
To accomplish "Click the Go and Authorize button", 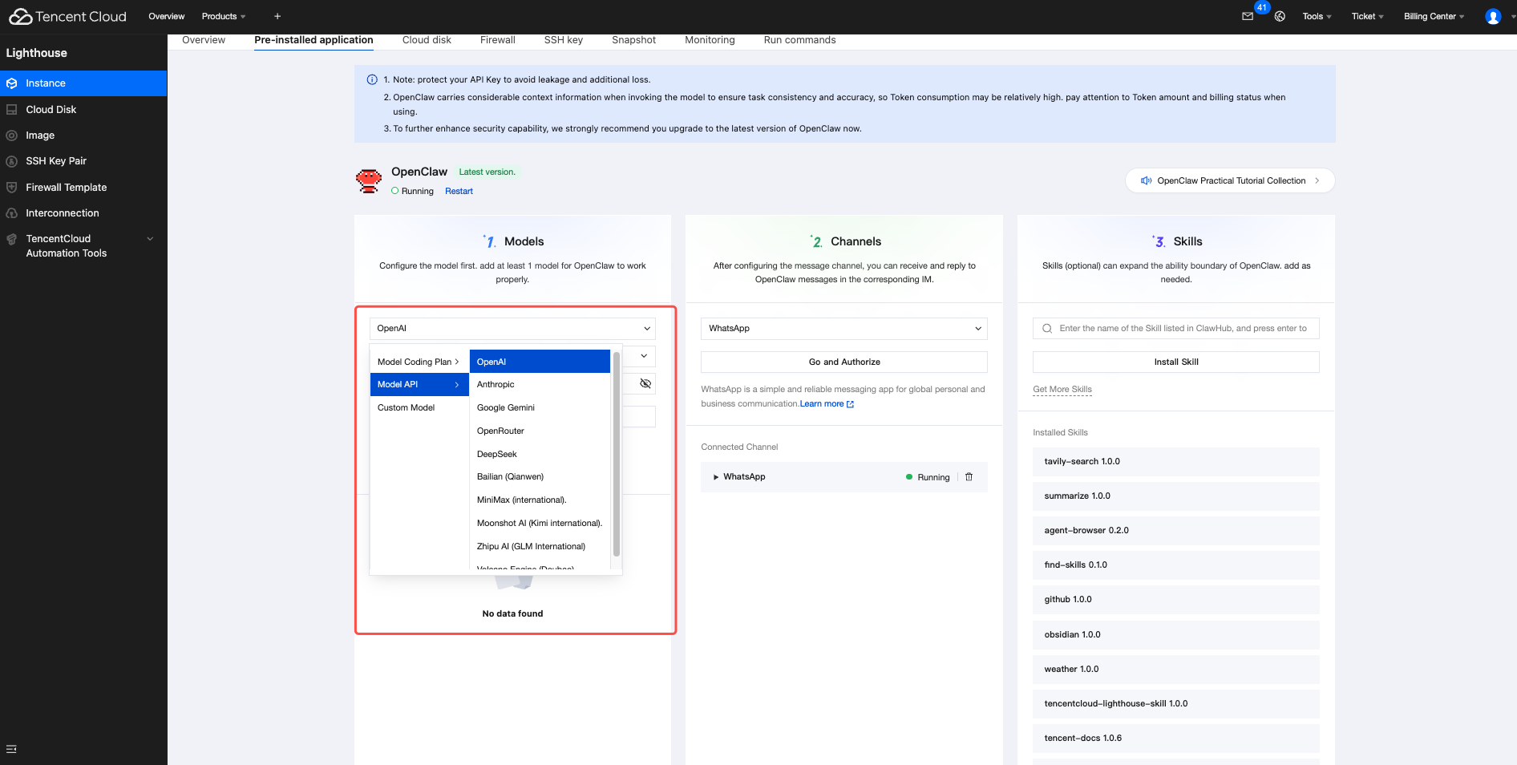I will coord(843,362).
